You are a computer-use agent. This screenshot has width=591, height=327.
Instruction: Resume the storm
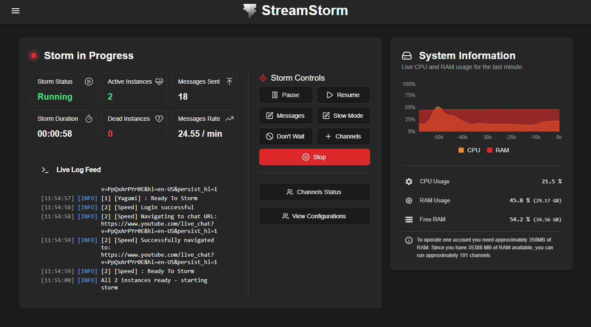343,94
